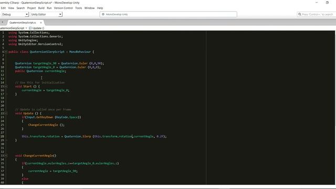Open the Update () member breadcrumb

coord(37,28)
